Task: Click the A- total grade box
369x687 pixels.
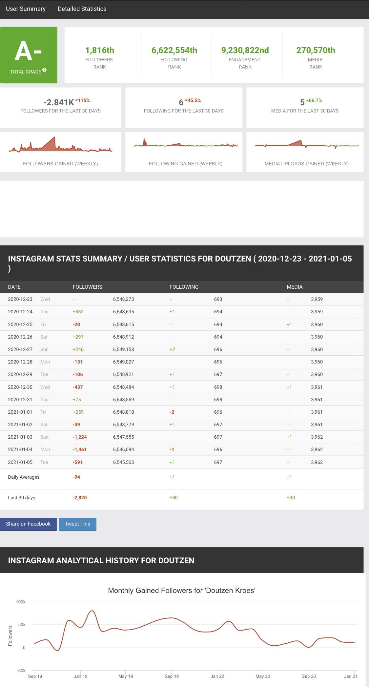Action: coord(29,55)
